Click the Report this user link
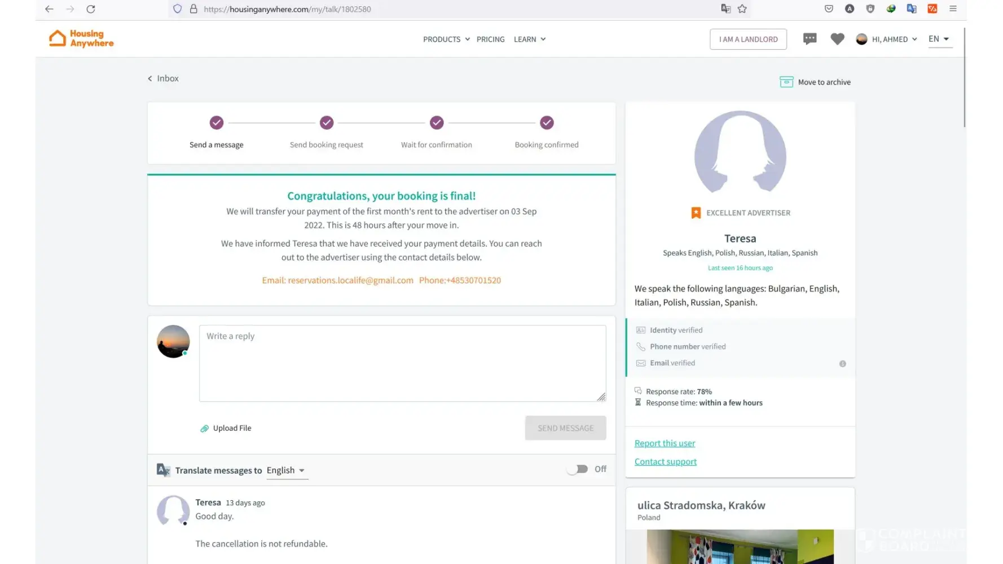 pyautogui.click(x=665, y=443)
